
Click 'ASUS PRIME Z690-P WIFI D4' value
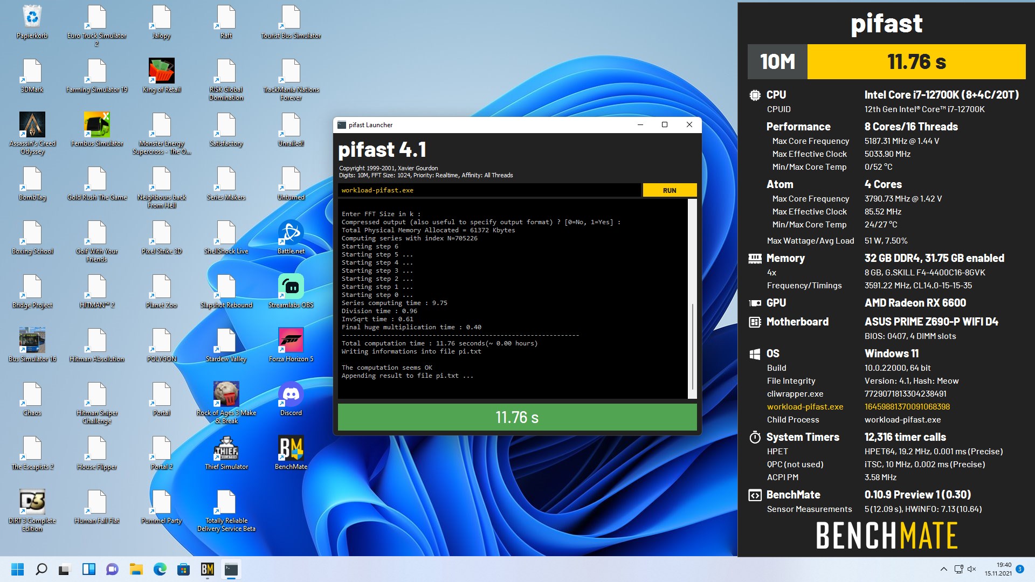(x=931, y=322)
